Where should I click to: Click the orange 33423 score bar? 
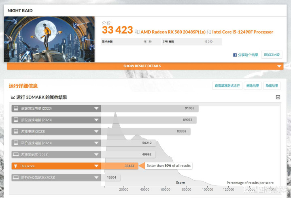click(x=120, y=166)
